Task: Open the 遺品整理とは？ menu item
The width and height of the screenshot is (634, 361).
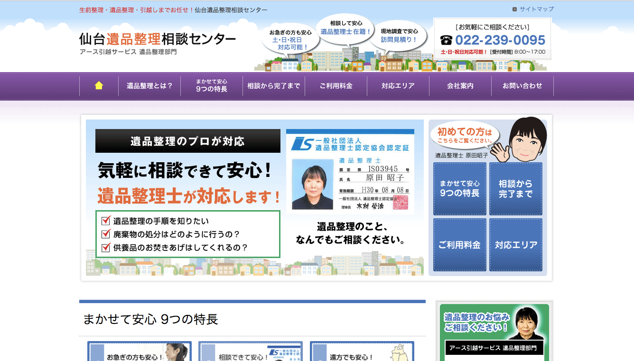Action: [x=149, y=86]
